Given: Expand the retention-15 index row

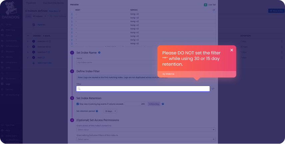Looking at the screenshot, I should tap(28, 41).
